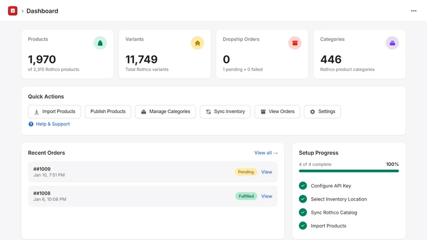Click the Select Inventory Location checkmark
The height and width of the screenshot is (240, 427).
coord(303,199)
